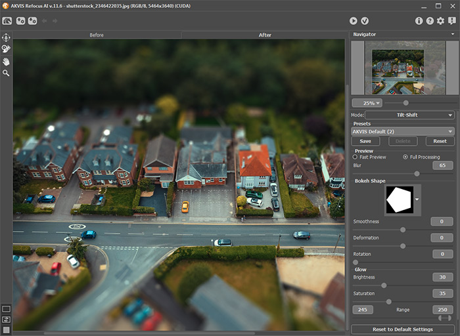Switch to the Before tab
This screenshot has width=460, height=336.
[97, 35]
